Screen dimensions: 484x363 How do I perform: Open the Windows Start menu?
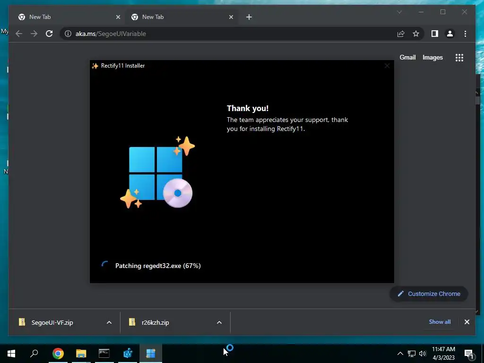11,354
